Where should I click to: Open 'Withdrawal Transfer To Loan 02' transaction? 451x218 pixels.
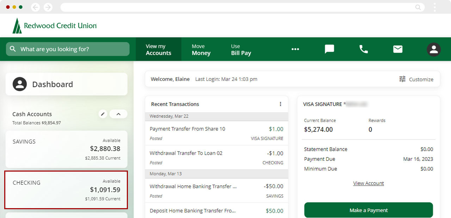click(x=216, y=158)
